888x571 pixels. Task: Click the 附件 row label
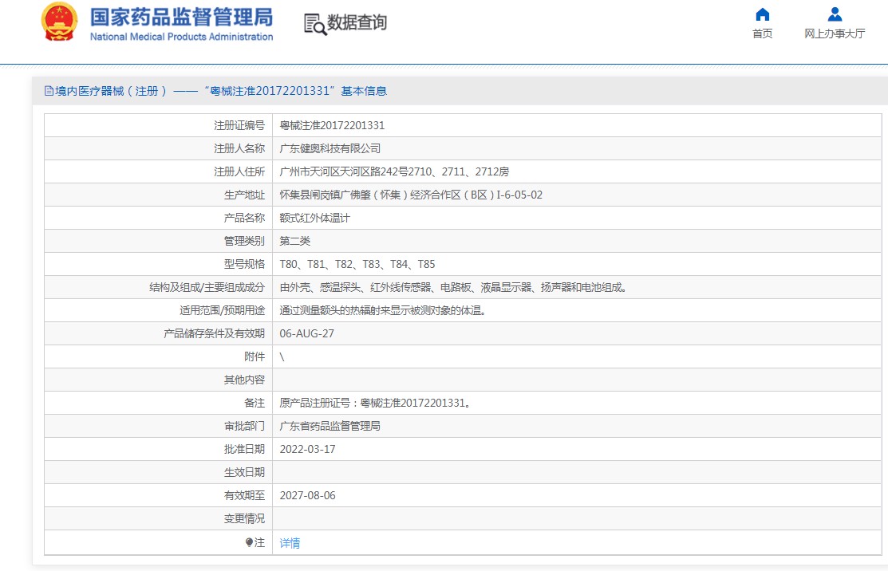click(x=255, y=357)
